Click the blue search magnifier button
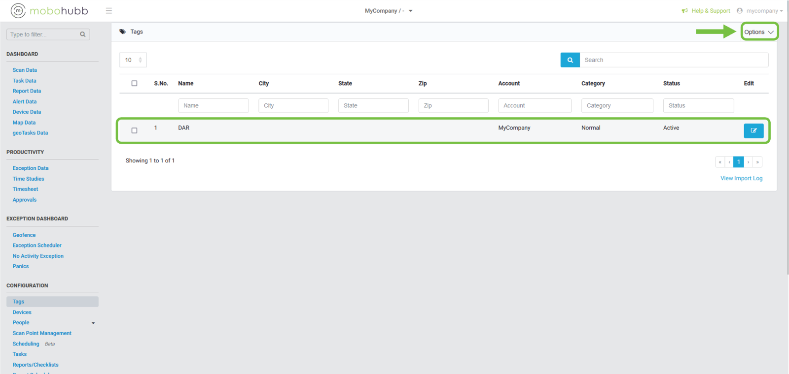 coord(570,60)
